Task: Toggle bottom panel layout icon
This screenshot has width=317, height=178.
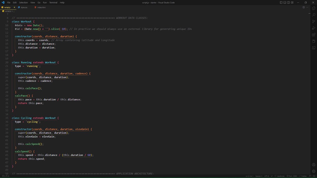Action: point(285,2)
